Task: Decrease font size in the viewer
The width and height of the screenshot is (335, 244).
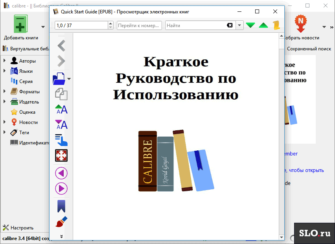Action: [61, 124]
